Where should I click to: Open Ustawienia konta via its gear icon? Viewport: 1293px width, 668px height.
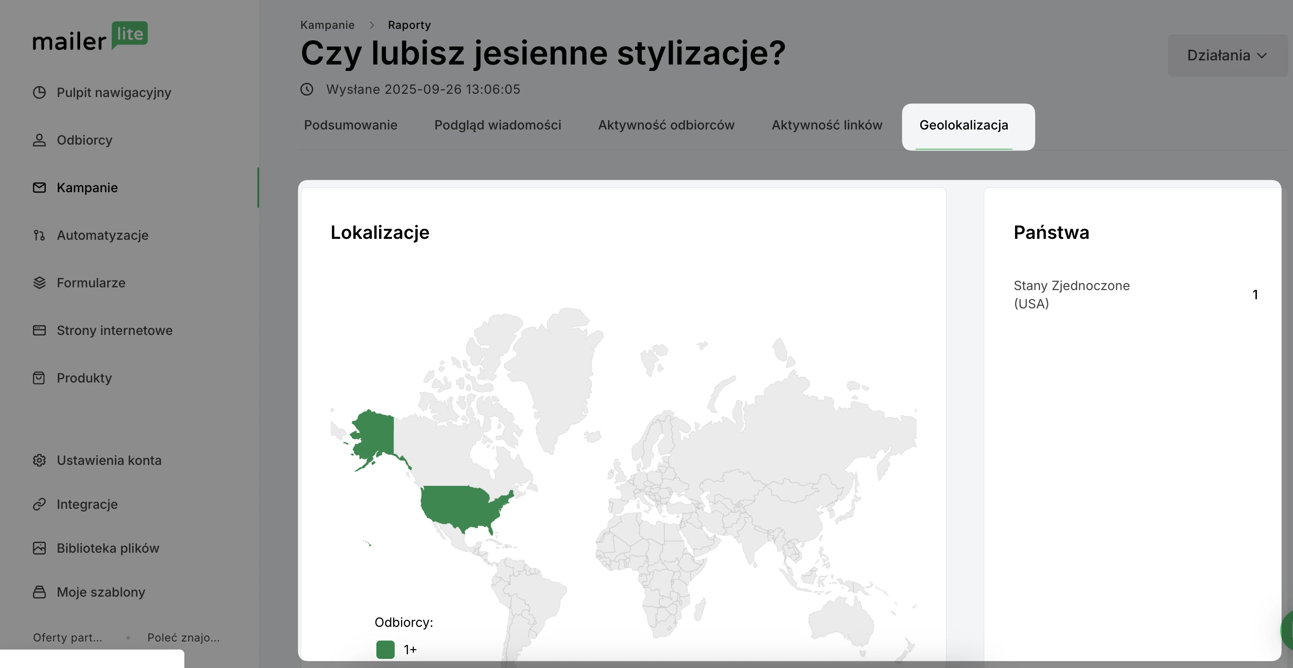tap(39, 460)
